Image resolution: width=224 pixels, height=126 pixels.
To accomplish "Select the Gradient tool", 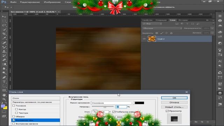I will [x=4, y=64].
